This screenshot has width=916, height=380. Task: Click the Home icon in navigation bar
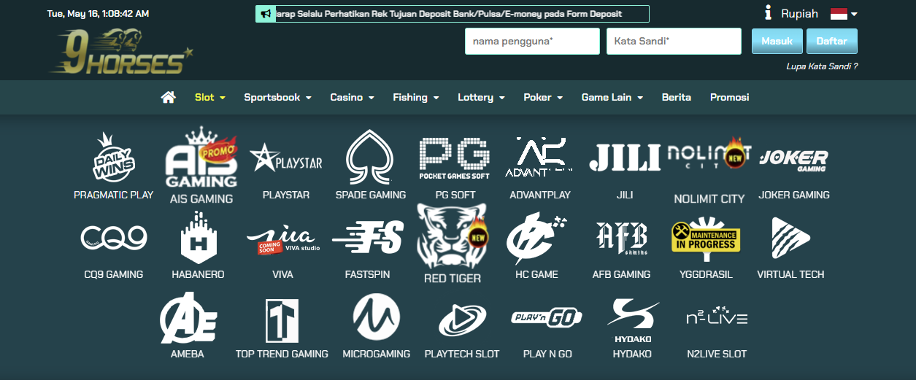(169, 97)
